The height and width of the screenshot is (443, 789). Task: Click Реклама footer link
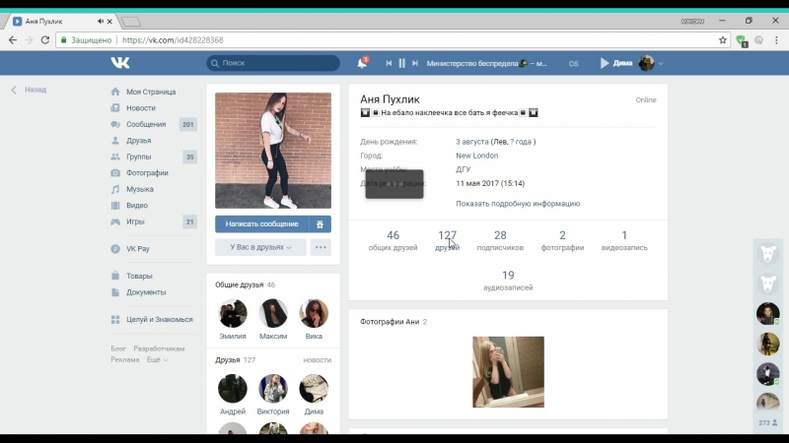point(125,359)
